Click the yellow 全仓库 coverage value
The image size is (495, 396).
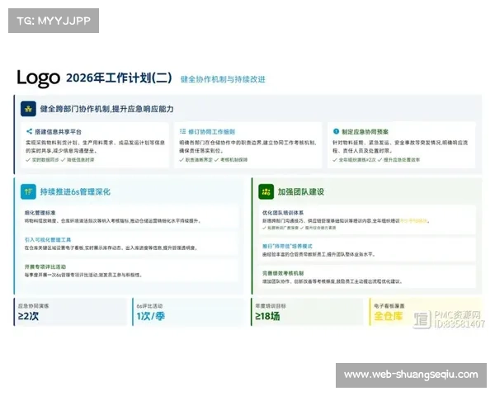389,316
